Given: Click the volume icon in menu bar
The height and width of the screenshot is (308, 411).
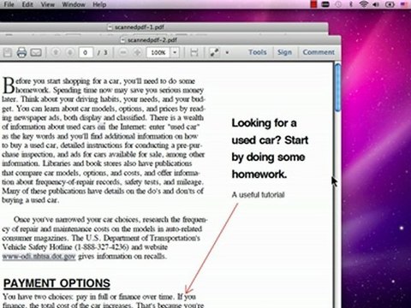Looking at the screenshot, I should point(376,4).
